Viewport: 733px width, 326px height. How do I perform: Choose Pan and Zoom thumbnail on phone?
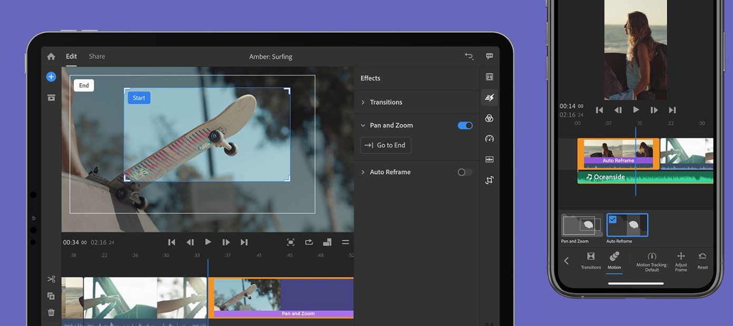point(581,225)
